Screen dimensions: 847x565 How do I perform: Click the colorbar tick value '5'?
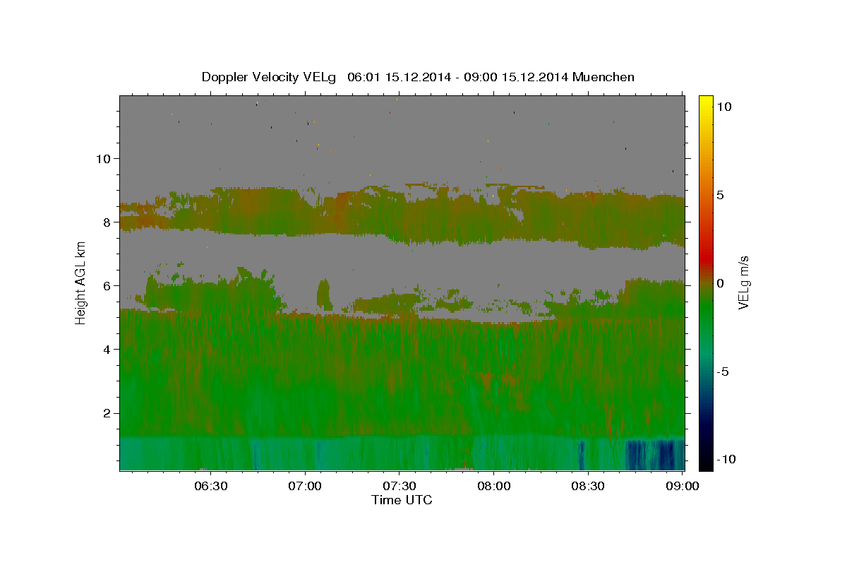[x=720, y=195]
